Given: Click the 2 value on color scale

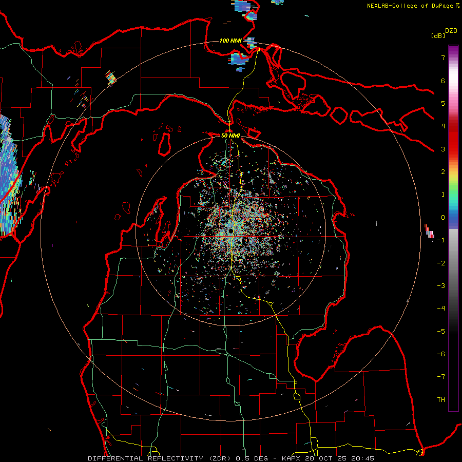Looking at the screenshot, I should pos(443,172).
